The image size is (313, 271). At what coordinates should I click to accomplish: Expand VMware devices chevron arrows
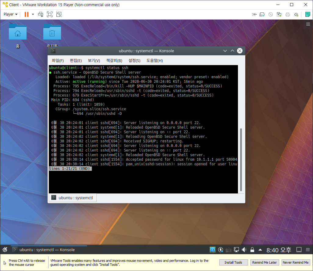[254, 14]
